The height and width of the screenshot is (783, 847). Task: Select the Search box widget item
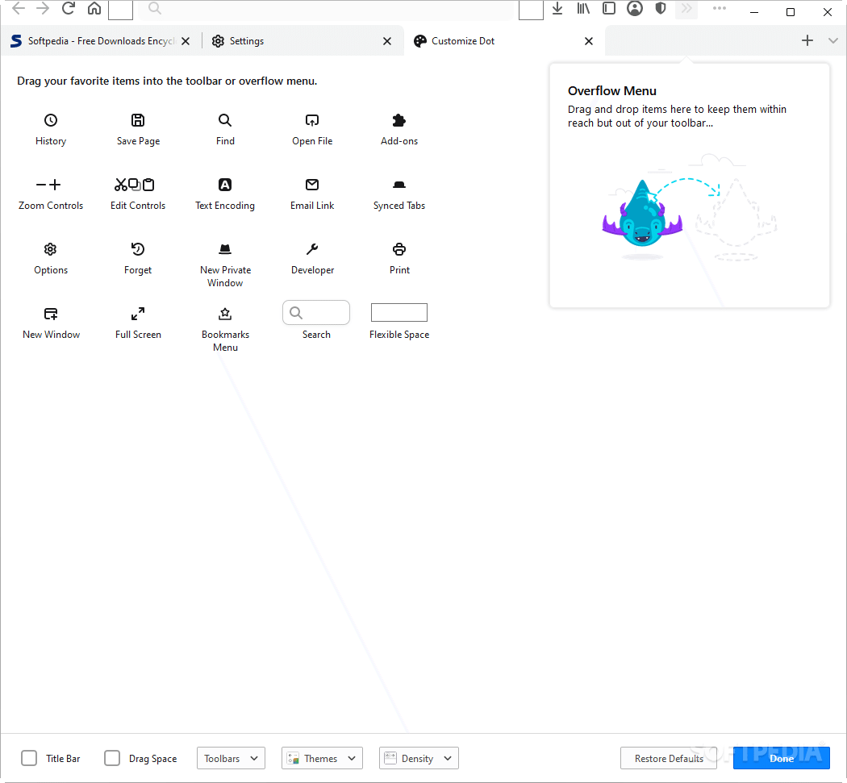point(316,313)
